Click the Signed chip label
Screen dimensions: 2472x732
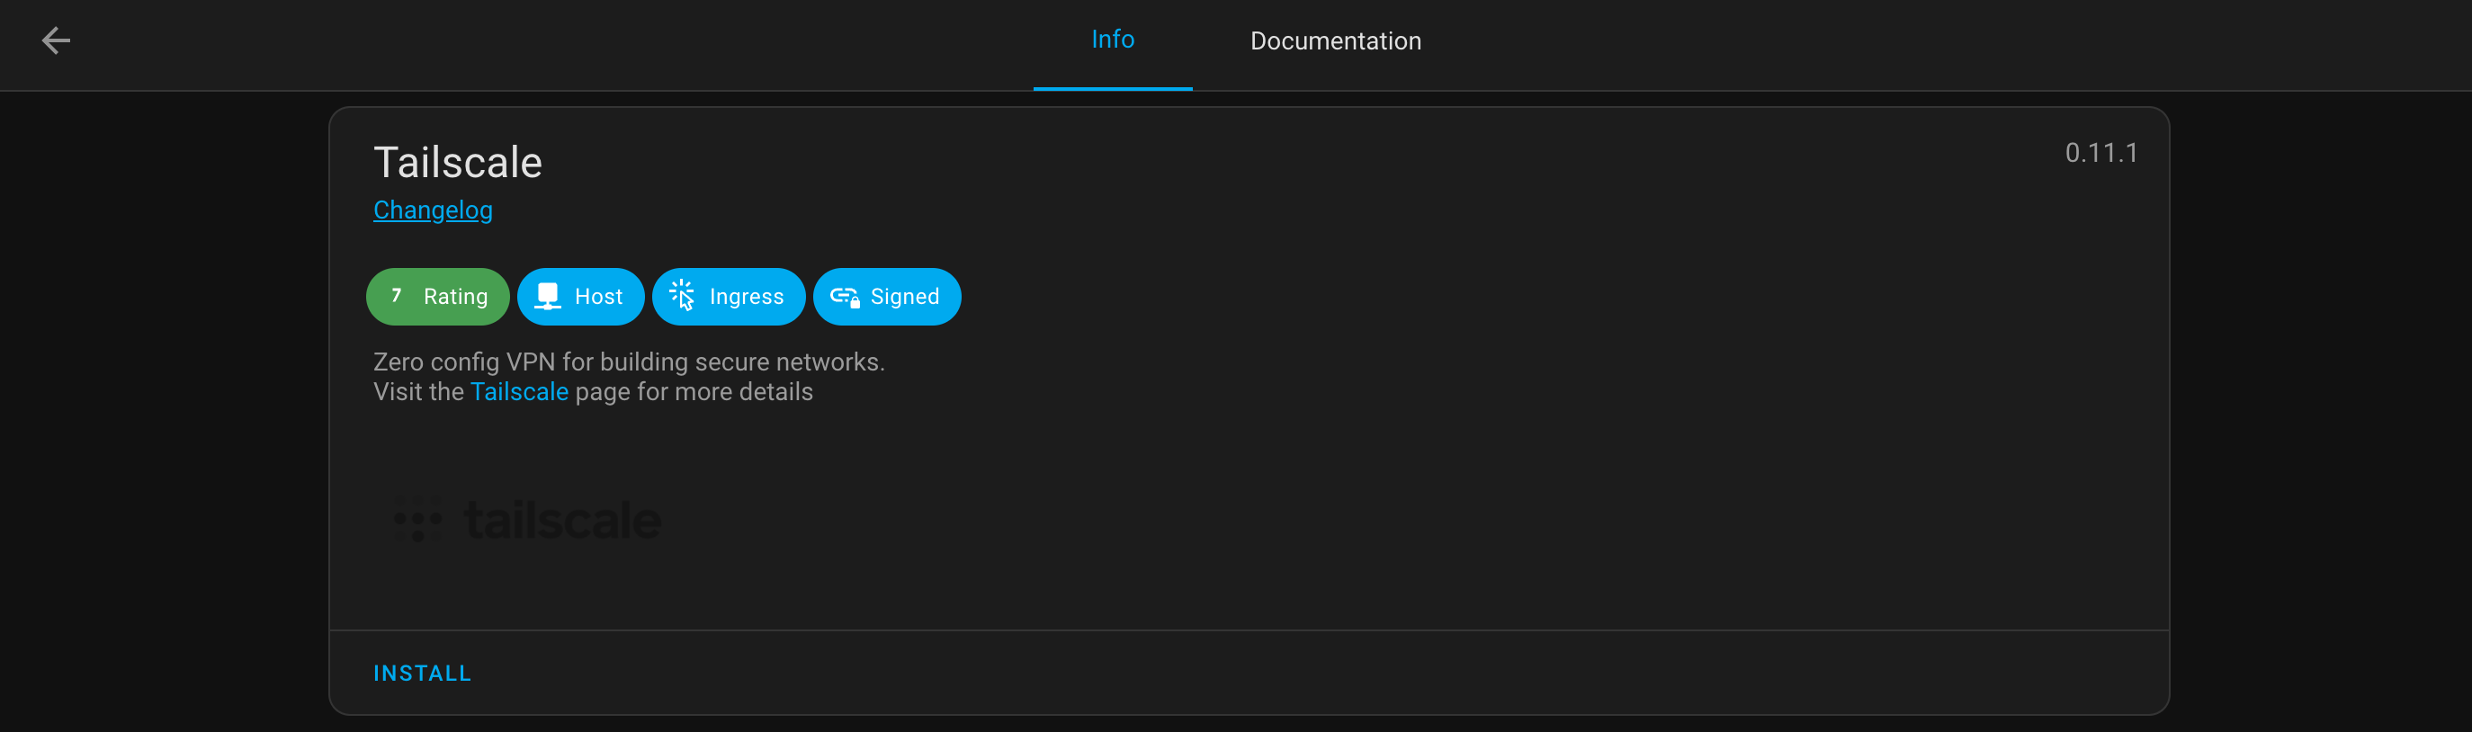pyautogui.click(x=904, y=298)
